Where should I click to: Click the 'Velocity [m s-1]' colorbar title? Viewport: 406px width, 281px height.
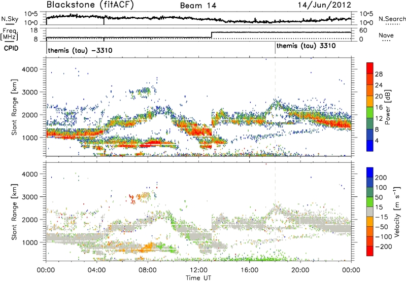[396, 212]
